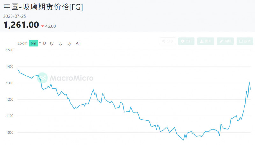Enlarge chart with the 放大 fullscreen button

(244, 41)
